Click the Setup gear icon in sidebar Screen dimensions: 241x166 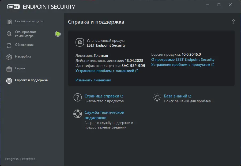point(9,57)
